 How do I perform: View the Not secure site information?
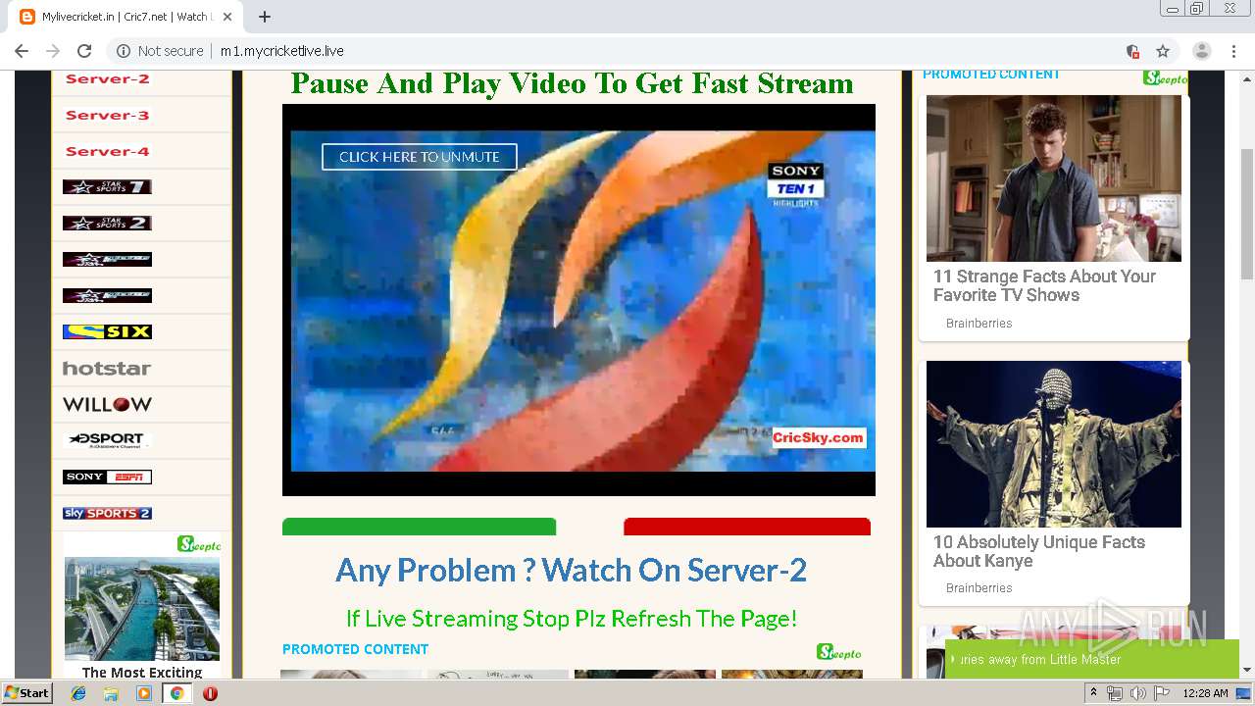click(x=160, y=51)
